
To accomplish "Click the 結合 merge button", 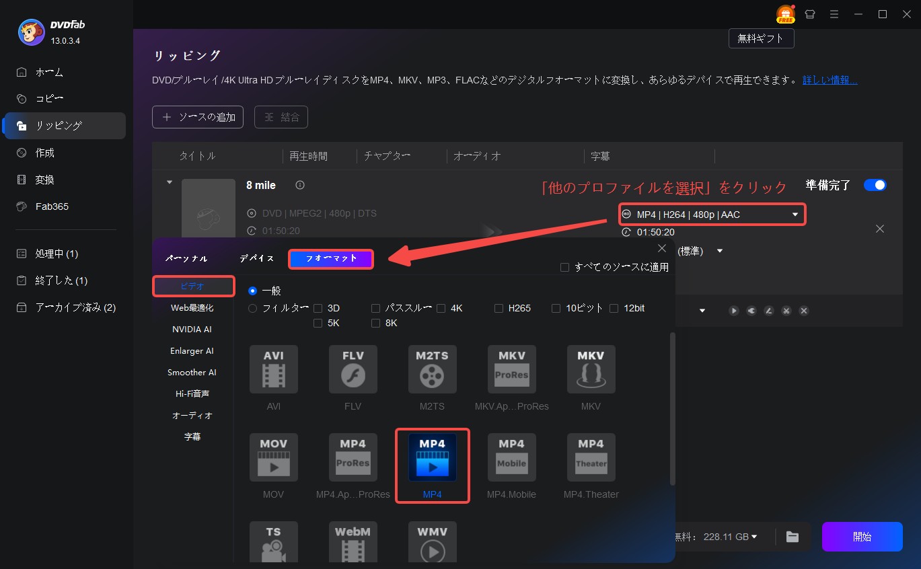I will pyautogui.click(x=281, y=117).
